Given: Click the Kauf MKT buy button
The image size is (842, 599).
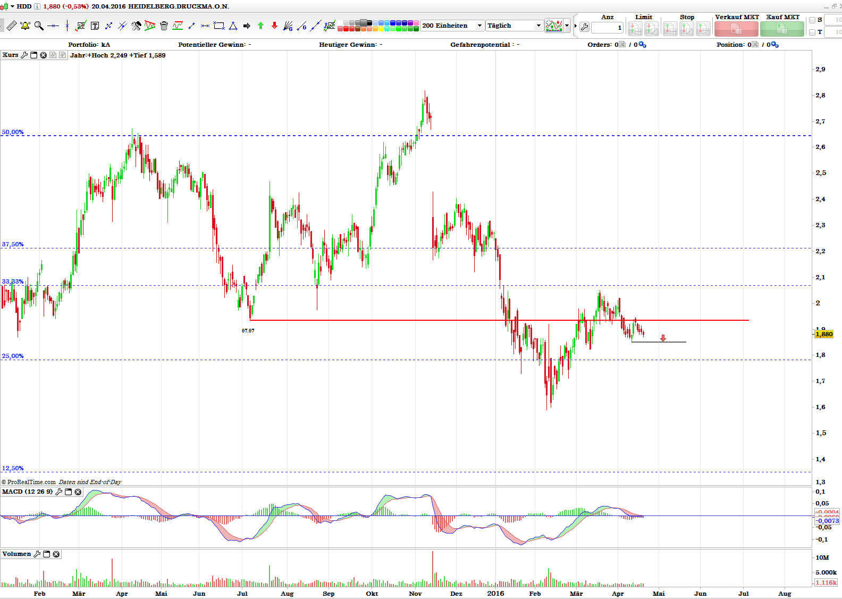Looking at the screenshot, I should [782, 29].
